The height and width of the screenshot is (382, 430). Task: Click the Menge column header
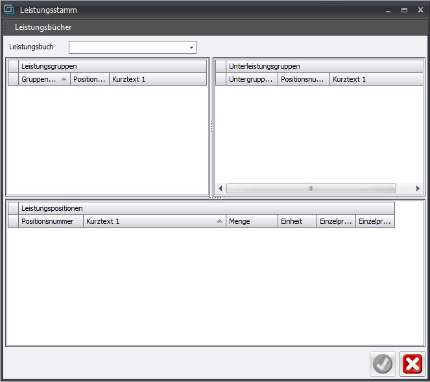(252, 221)
